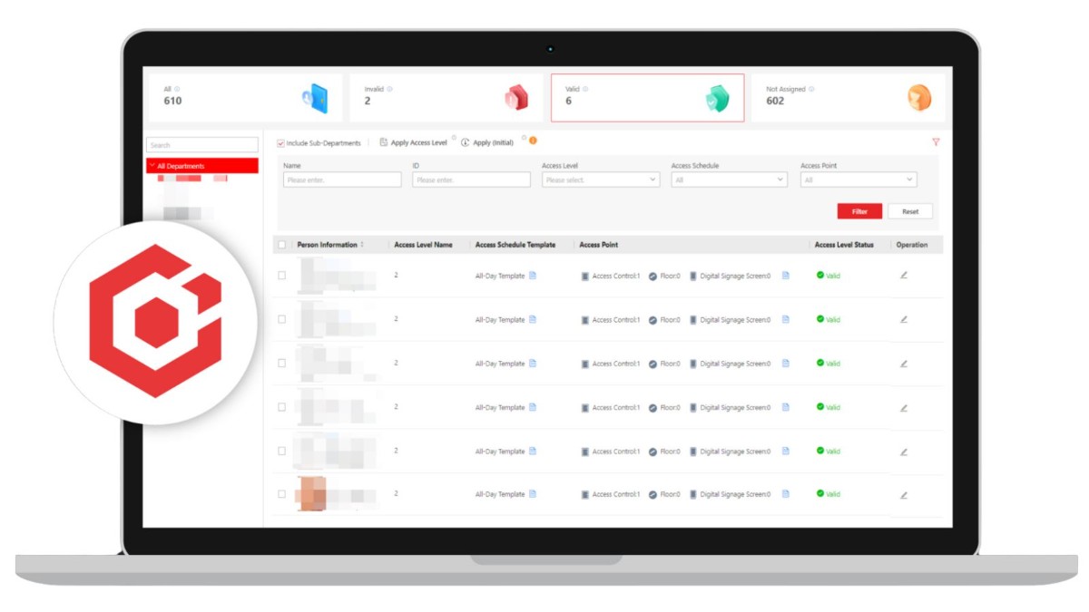
Task: Select the fifth person row checkbox
Action: point(282,451)
